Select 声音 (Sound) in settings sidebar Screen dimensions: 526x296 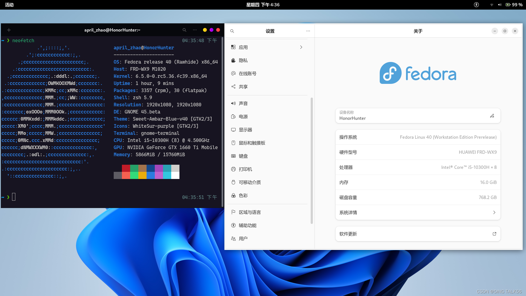pyautogui.click(x=243, y=103)
